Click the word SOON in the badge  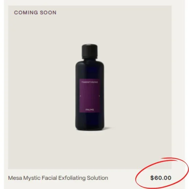click(x=48, y=12)
